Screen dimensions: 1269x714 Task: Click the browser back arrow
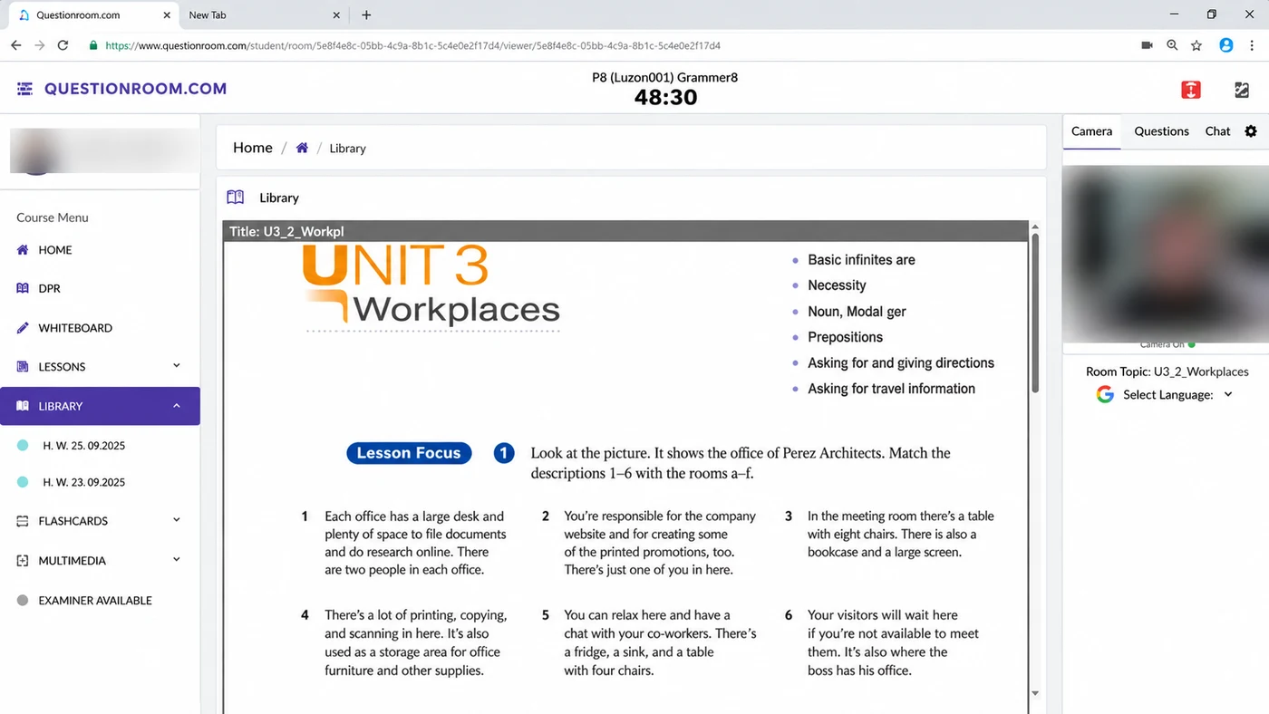point(16,45)
